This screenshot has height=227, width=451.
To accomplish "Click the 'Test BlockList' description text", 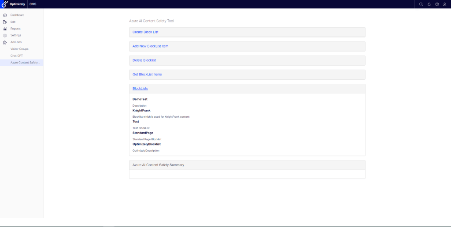I will point(141,128).
